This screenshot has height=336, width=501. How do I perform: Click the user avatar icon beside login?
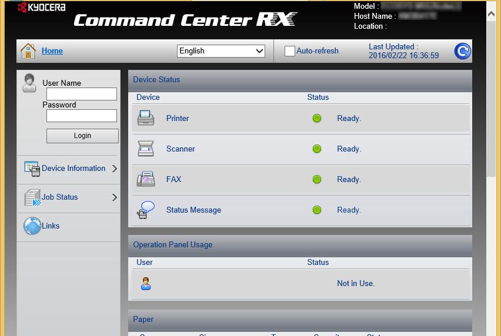[x=29, y=83]
